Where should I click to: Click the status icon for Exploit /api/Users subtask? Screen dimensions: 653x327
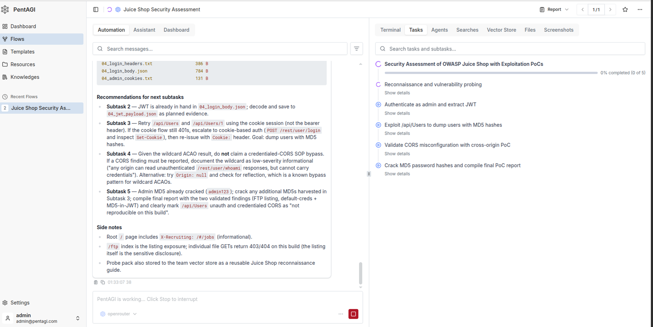(x=378, y=125)
